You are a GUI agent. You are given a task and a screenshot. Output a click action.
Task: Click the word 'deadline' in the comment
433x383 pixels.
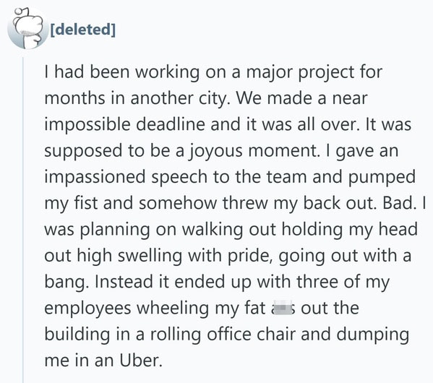click(171, 124)
